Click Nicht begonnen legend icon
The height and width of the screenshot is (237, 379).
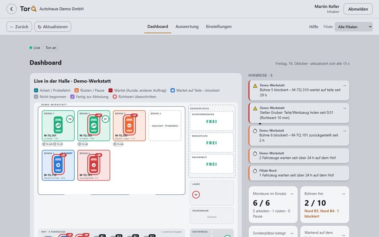click(36, 97)
